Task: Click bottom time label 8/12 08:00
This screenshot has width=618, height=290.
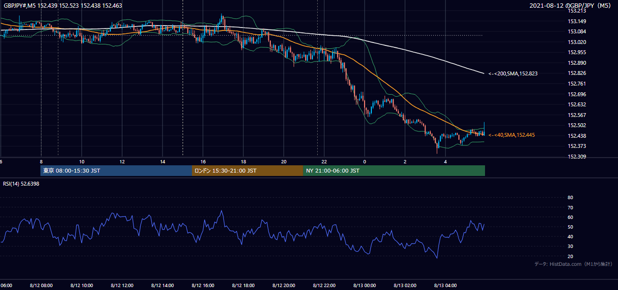Action: click(41, 286)
